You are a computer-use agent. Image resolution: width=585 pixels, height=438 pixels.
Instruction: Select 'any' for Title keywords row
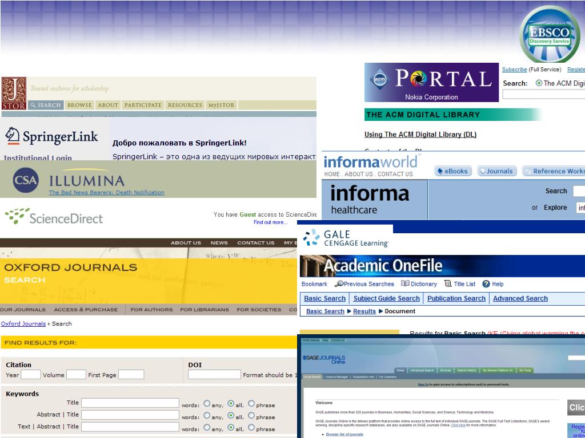[207, 404]
